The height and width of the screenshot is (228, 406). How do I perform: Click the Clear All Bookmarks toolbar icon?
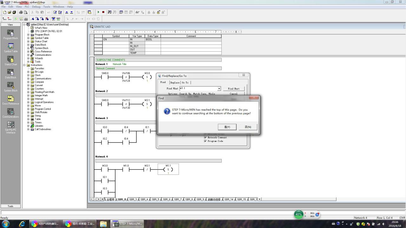pos(47,19)
